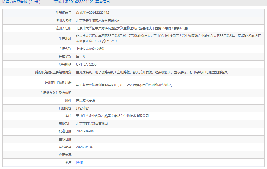Viewport: 267px width, 169px height.
Task: Open the 详情 link in the 注 row
Action: click(79, 163)
